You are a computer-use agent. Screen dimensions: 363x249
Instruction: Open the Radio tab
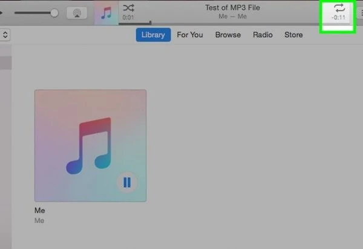pyautogui.click(x=263, y=35)
